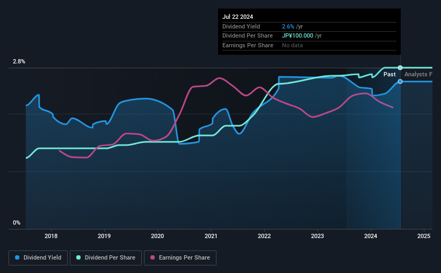The image size is (441, 273).
Task: Click the 2025 x-axis label
Action: pyautogui.click(x=424, y=236)
